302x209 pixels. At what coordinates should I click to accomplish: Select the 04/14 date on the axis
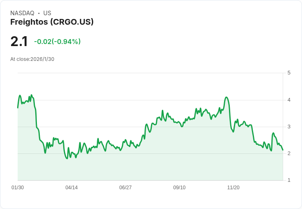click(71, 188)
